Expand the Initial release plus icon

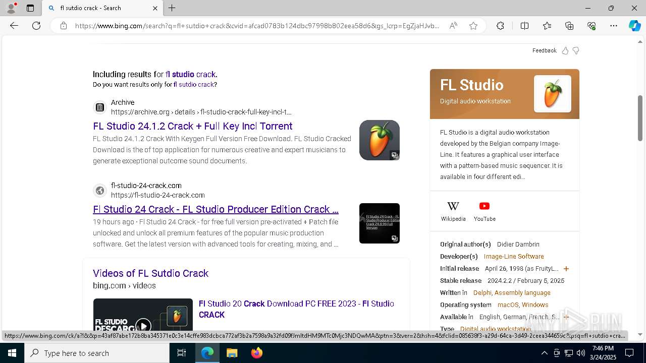[566, 269]
